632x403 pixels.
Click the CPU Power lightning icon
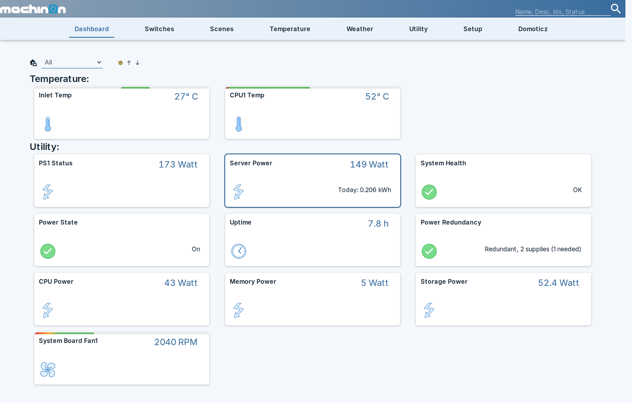pos(48,310)
